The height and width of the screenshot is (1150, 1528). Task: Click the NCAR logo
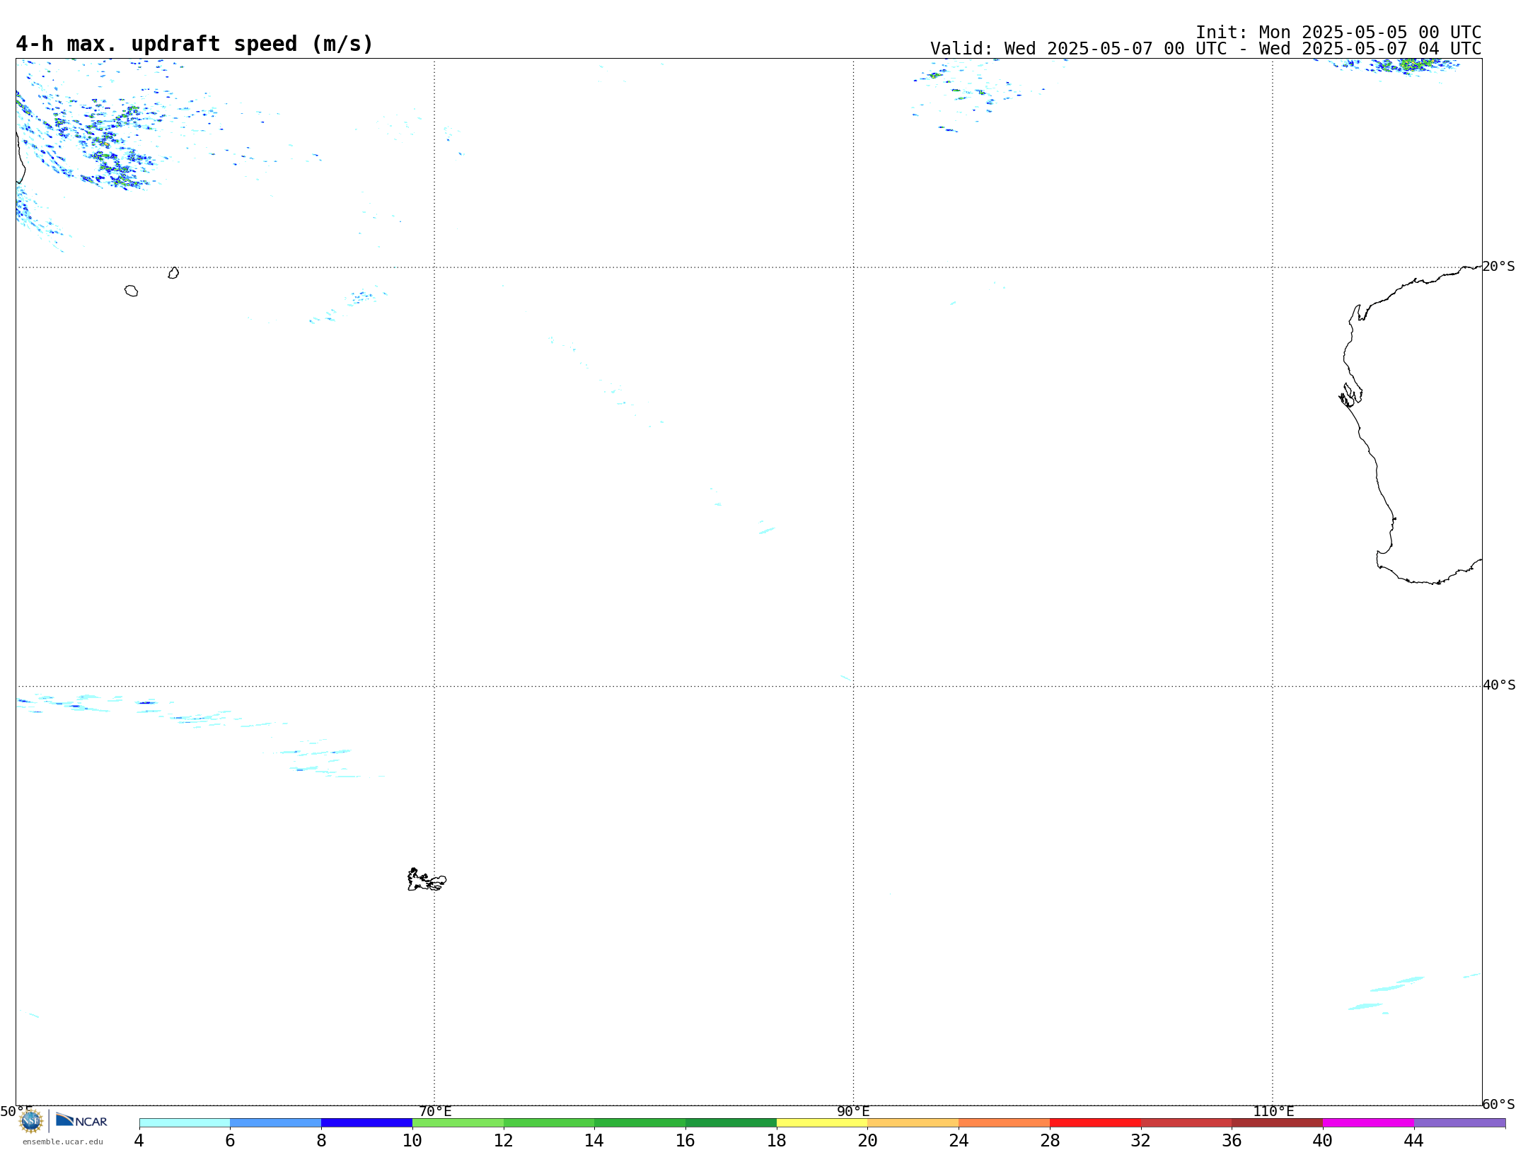(81, 1121)
